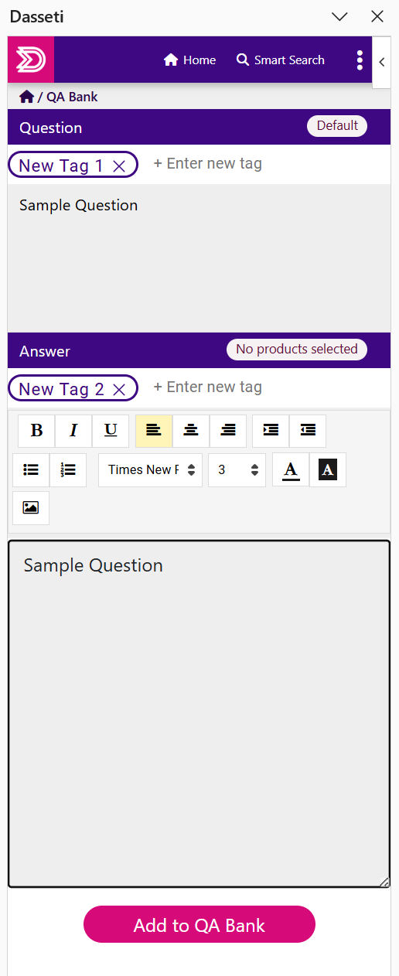Align answer text to center
Screen dimensions: 399x976
point(191,432)
